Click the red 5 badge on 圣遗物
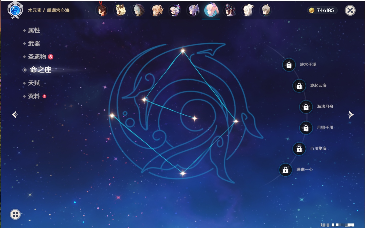The width and height of the screenshot is (365, 228). (x=51, y=57)
